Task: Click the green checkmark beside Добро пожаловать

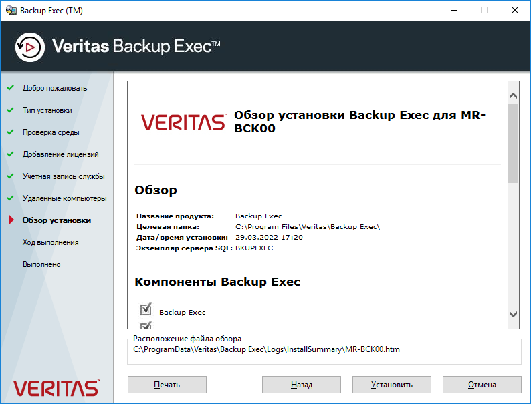Action: [x=11, y=87]
